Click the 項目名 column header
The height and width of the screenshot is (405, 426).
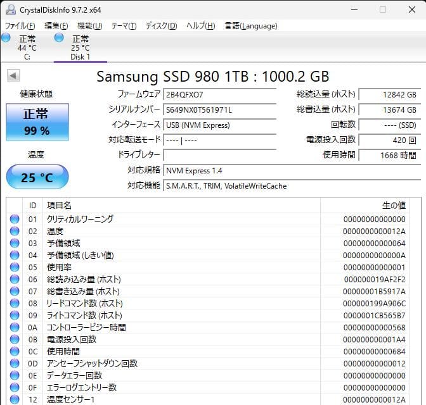[181, 206]
